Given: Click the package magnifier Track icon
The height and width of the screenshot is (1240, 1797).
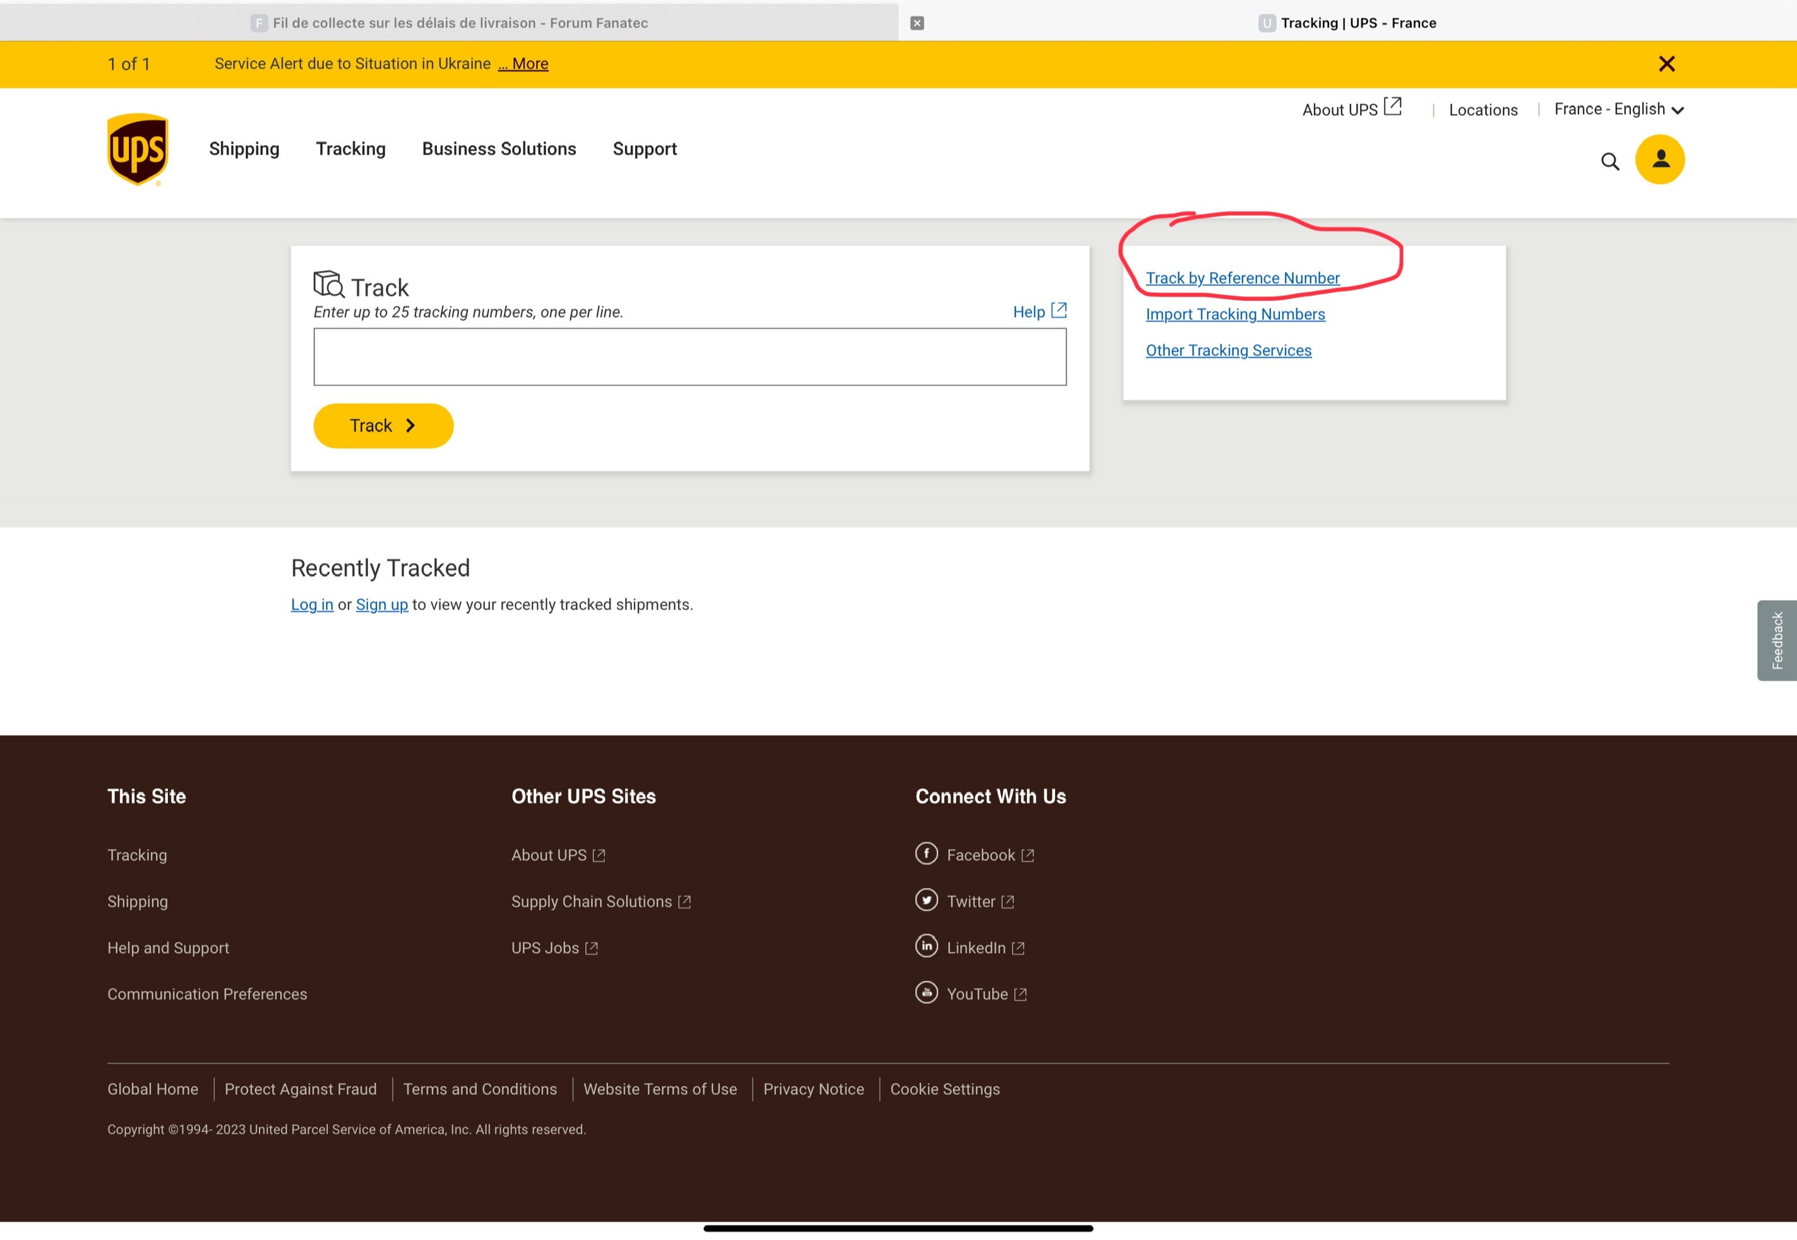Looking at the screenshot, I should (x=329, y=285).
